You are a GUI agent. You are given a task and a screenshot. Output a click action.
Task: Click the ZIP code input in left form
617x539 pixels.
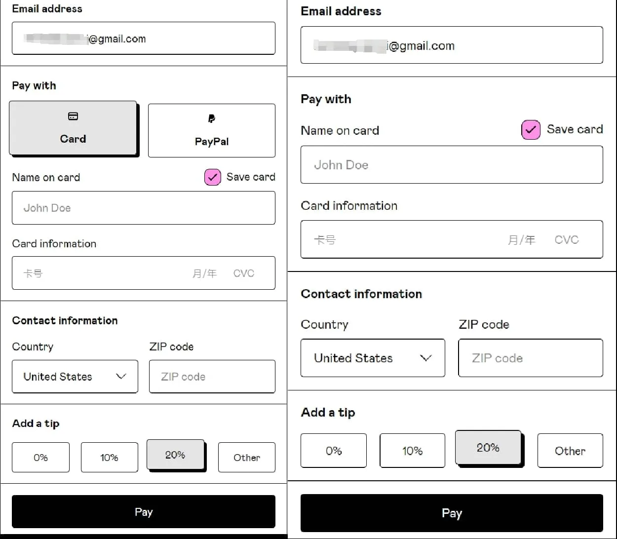click(212, 377)
